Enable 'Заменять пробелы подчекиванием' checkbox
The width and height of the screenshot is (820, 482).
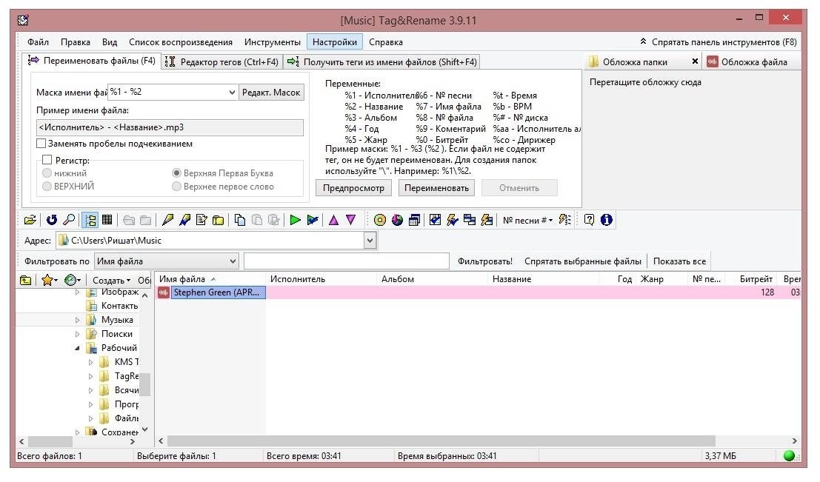tap(41, 143)
